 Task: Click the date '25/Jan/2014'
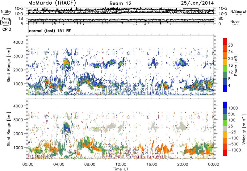pos(197,3)
